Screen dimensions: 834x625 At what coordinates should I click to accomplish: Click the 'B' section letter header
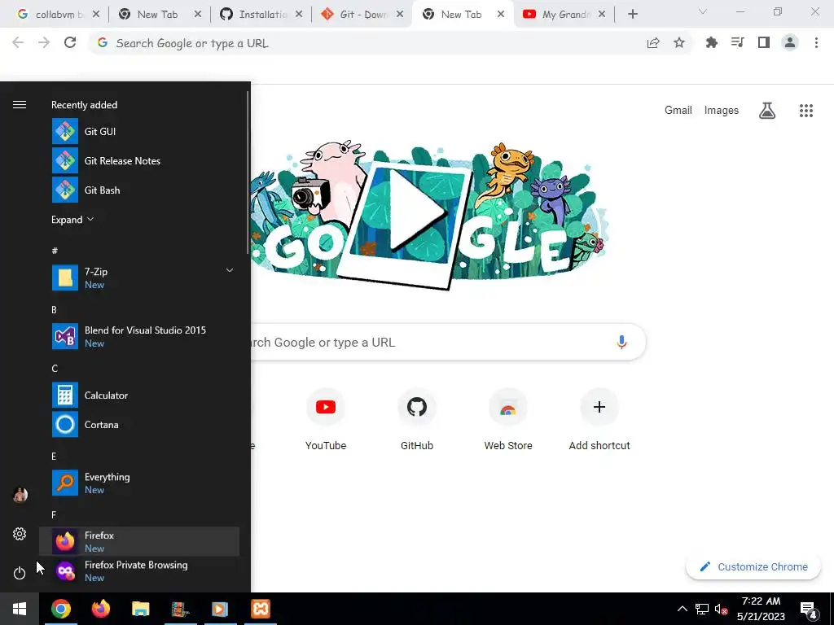[55, 309]
